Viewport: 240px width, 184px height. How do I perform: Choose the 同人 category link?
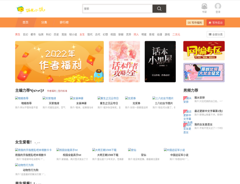tap(136, 35)
